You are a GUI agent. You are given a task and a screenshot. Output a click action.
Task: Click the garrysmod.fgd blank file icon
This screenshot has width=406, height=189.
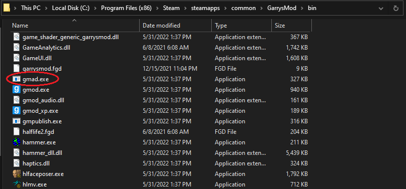pyautogui.click(x=17, y=69)
